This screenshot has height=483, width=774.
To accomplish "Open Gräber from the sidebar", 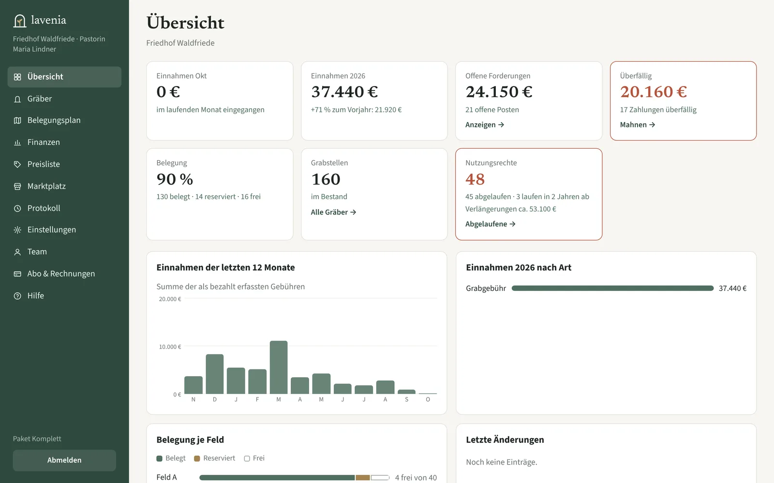I will pos(64,99).
